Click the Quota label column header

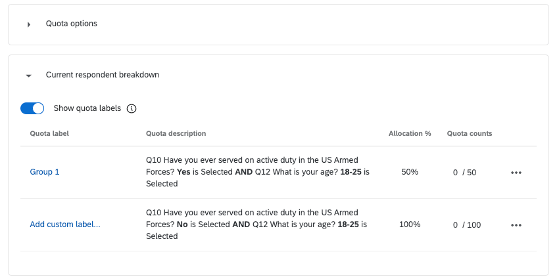tap(49, 133)
